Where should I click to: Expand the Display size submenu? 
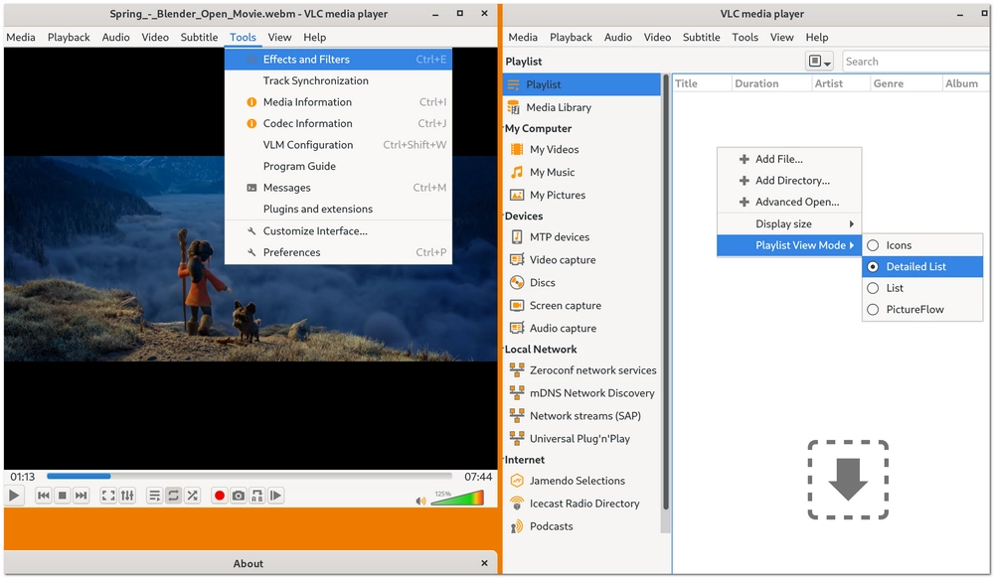pos(789,224)
